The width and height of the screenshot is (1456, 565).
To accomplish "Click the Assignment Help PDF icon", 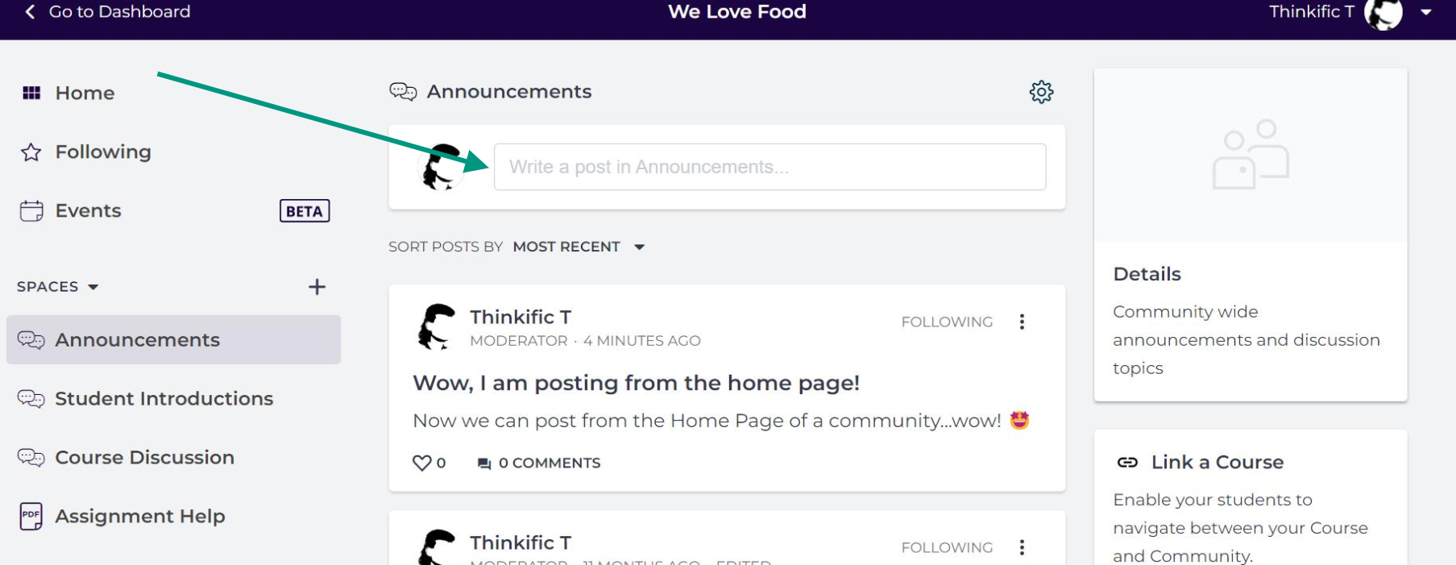I will click(x=31, y=516).
